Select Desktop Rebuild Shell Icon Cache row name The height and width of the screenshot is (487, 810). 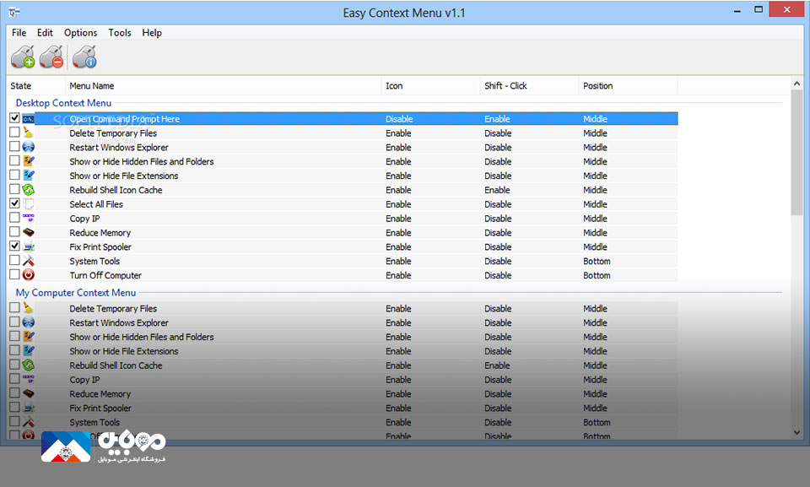tap(116, 190)
